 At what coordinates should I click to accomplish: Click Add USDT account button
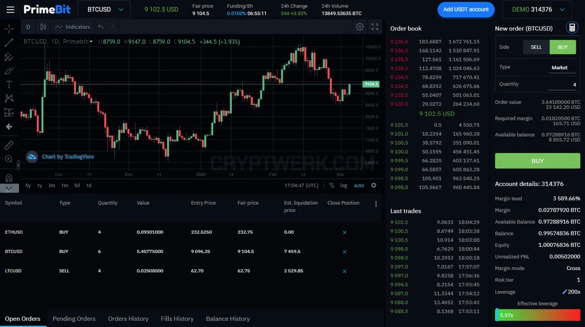466,10
